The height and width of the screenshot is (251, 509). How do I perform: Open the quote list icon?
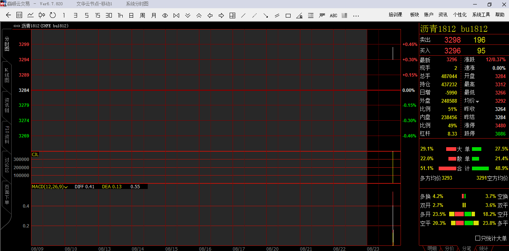19,15
